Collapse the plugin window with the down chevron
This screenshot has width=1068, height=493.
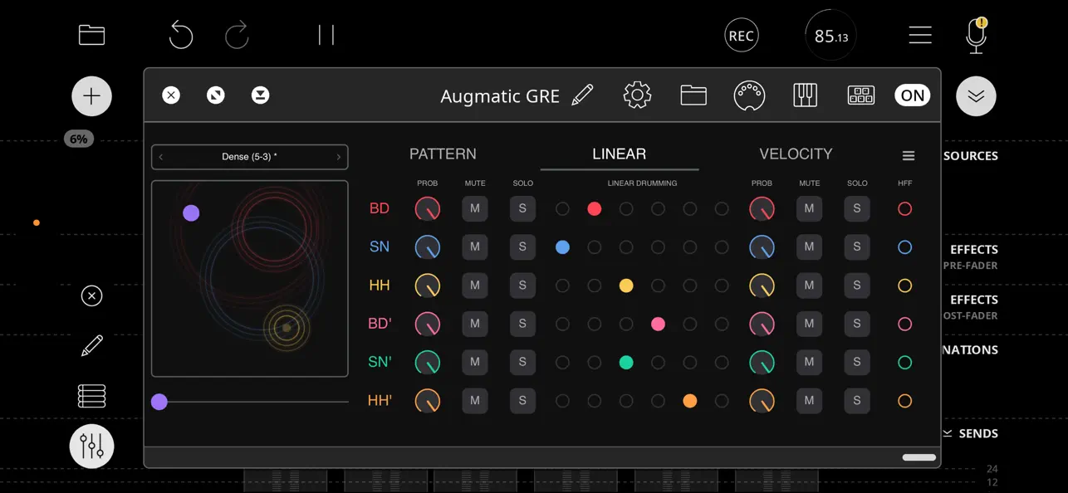(x=976, y=95)
